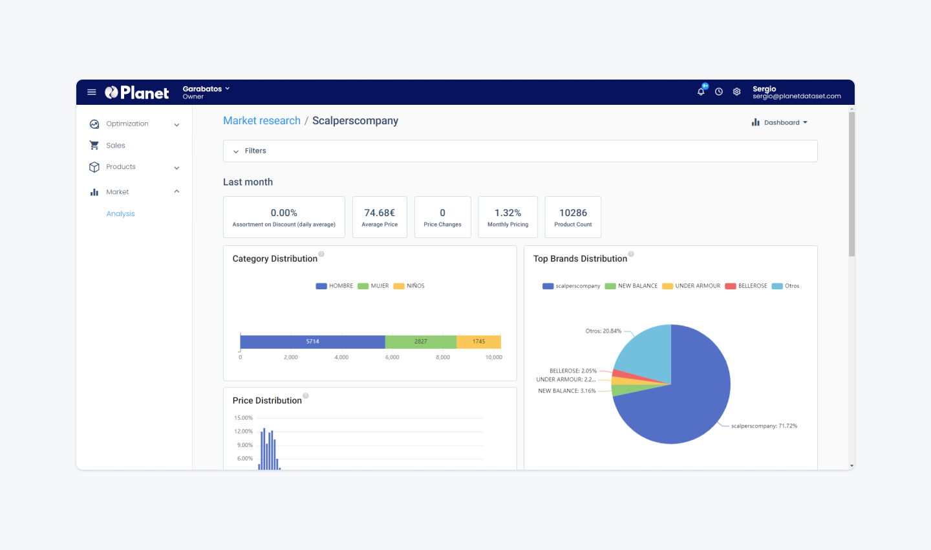Viewport: 931px width, 550px height.
Task: Click the UNDER ARMOUR pie label
Action: click(x=566, y=380)
